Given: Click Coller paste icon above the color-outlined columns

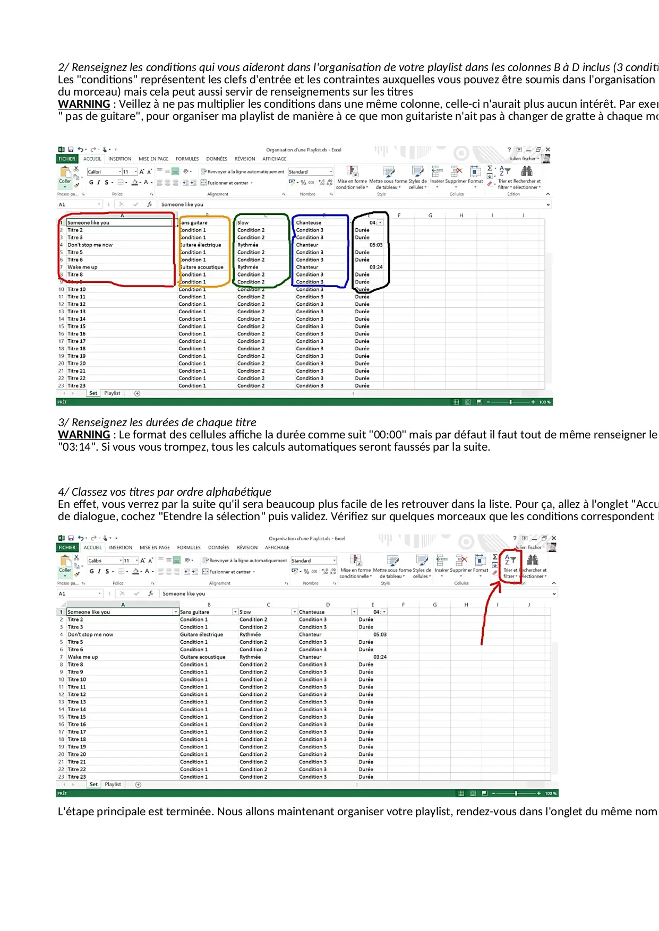Looking at the screenshot, I should [65, 174].
